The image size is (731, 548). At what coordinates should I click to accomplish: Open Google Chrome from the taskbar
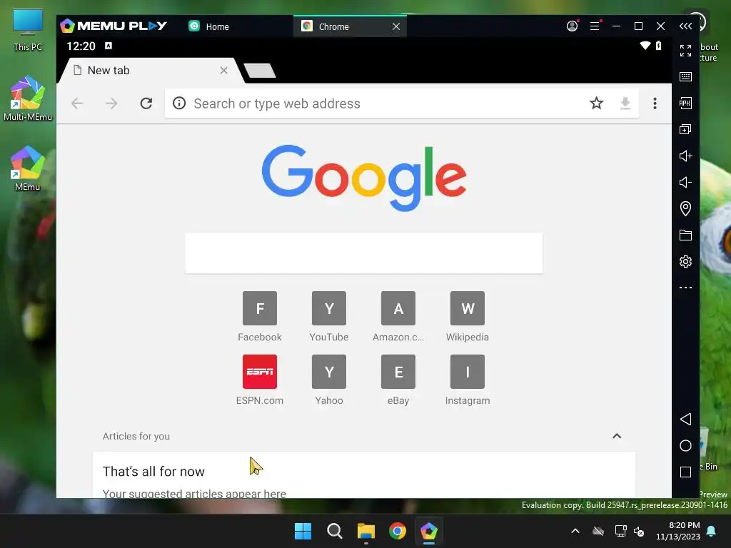tap(397, 531)
